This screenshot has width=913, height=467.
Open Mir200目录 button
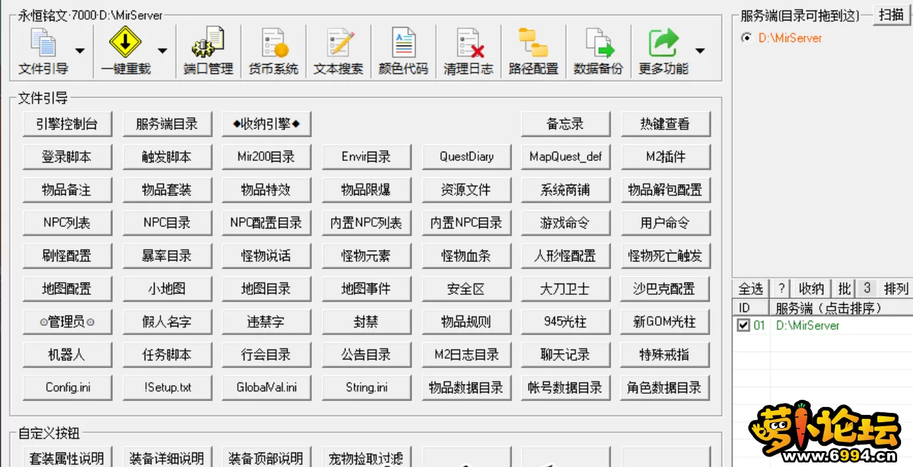[266, 157]
